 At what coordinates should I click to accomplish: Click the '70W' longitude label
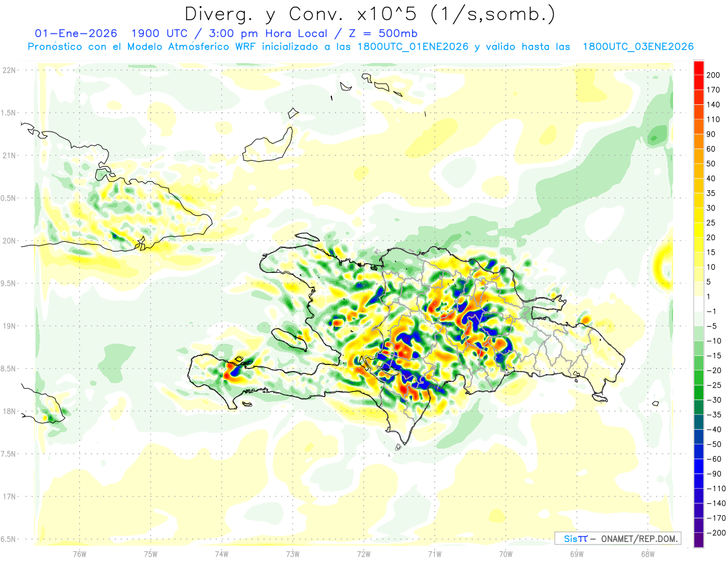506,554
